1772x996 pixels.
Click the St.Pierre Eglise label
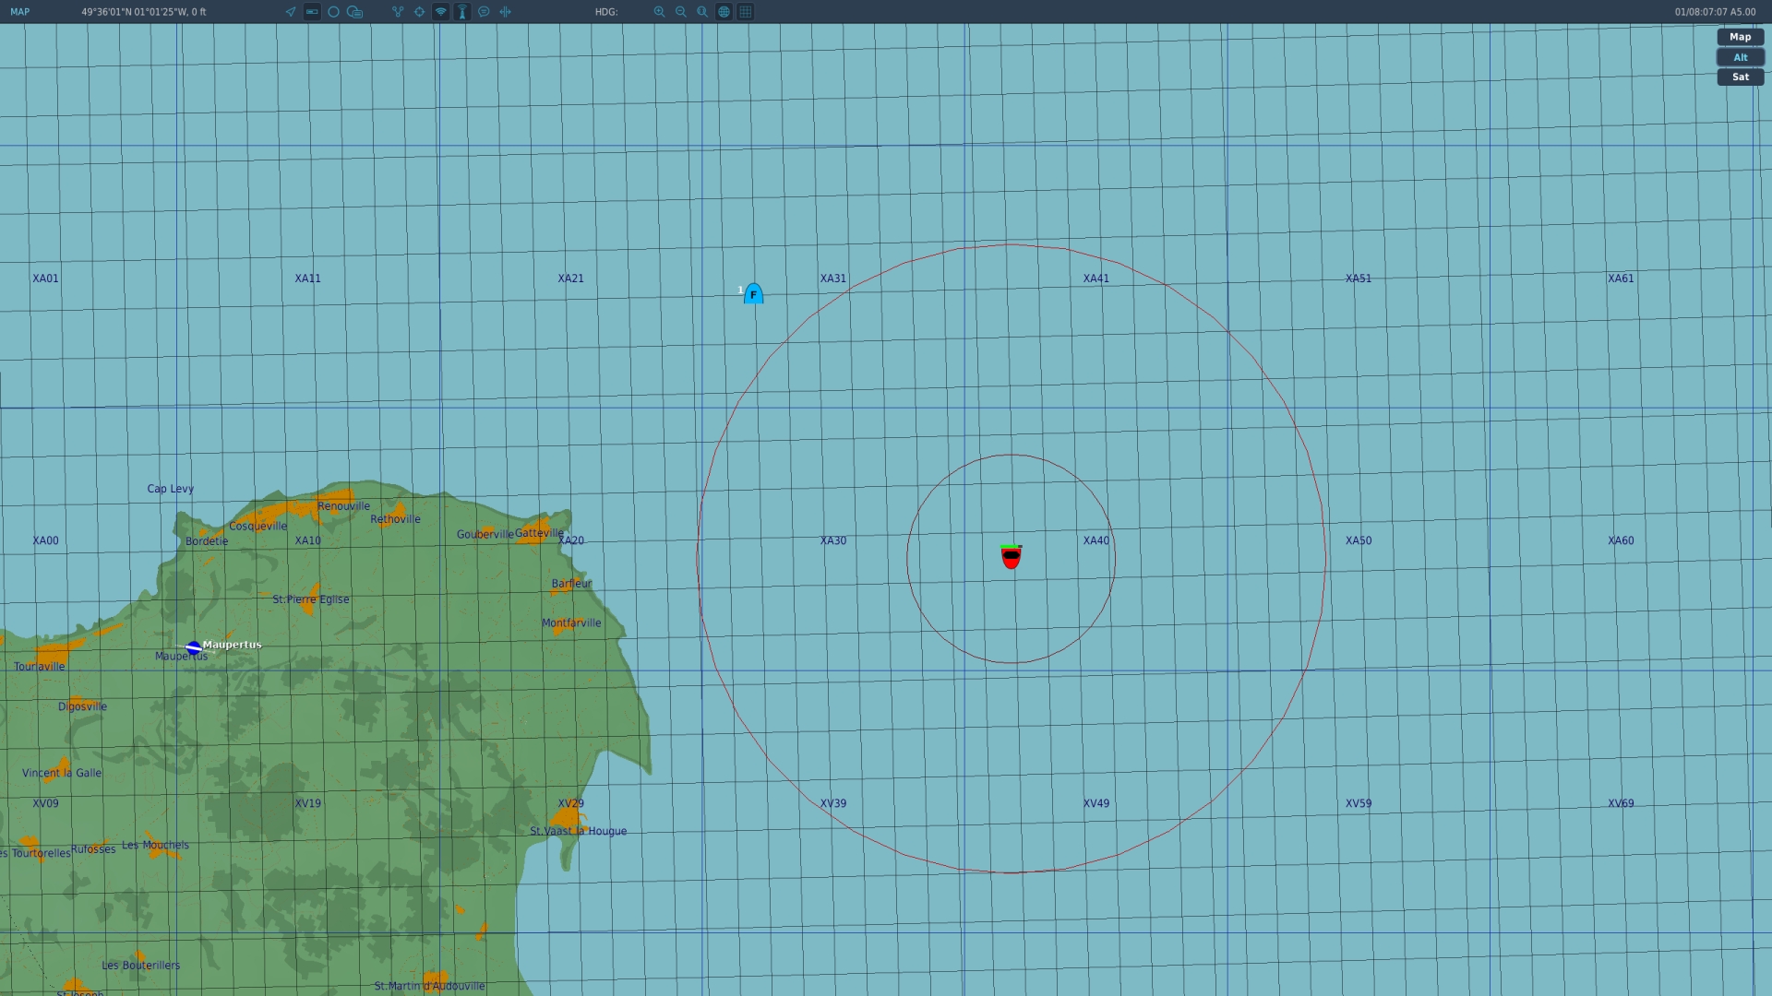[311, 599]
